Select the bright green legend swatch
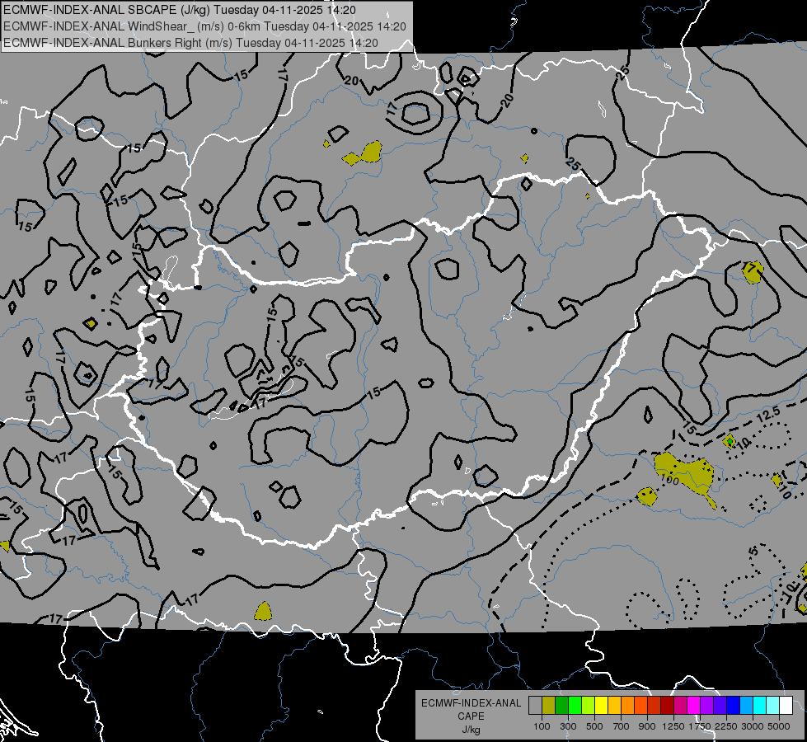Viewport: 807px width, 742px height. [575, 706]
